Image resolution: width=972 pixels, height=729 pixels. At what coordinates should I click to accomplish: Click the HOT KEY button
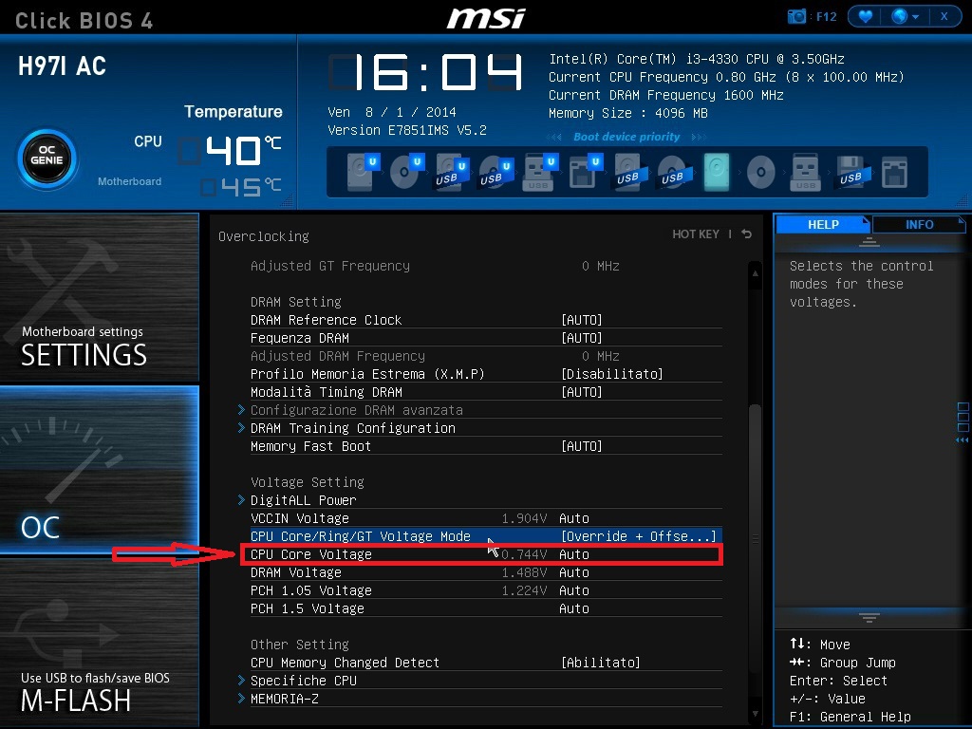(696, 234)
